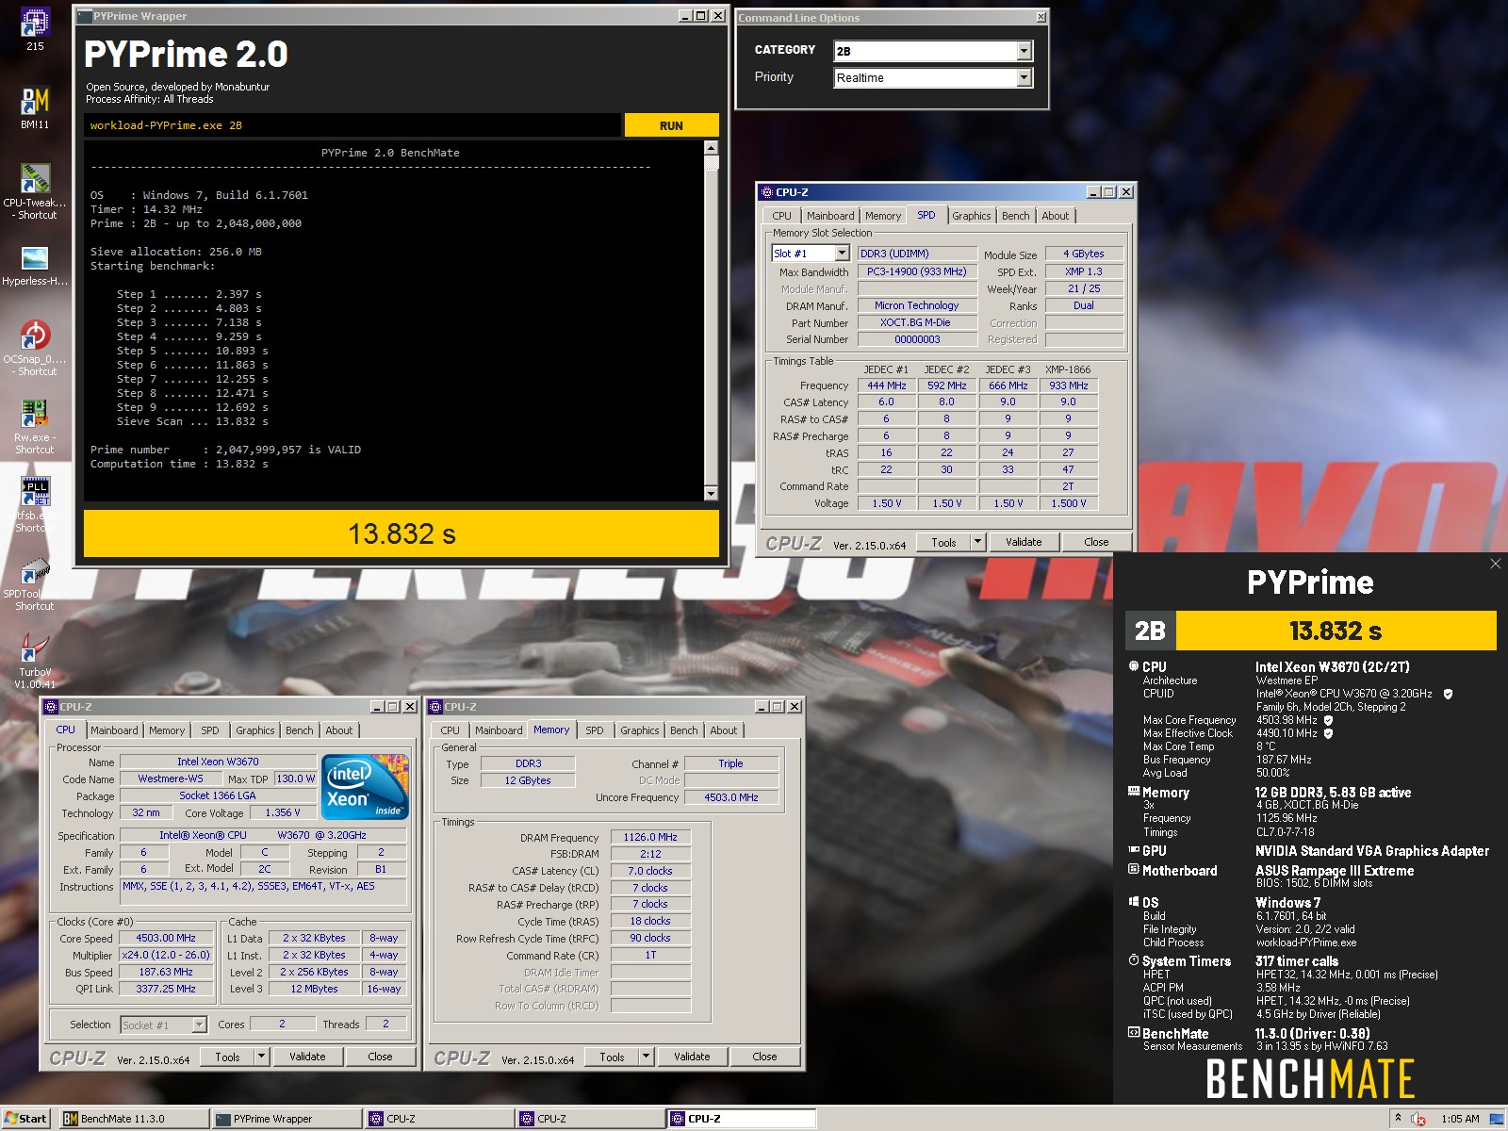Screen dimensions: 1508x1131
Task: Open the Priority dropdown showing Realtime
Action: [x=1024, y=78]
